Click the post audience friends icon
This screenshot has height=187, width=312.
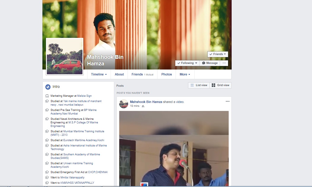click(143, 106)
